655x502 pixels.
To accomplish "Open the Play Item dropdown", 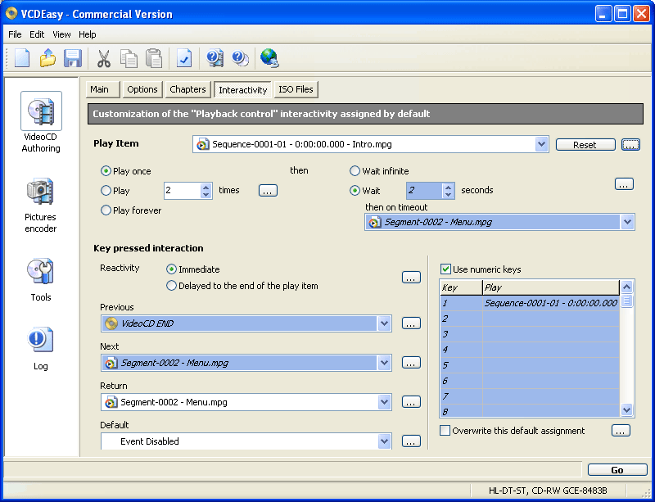I will point(541,145).
